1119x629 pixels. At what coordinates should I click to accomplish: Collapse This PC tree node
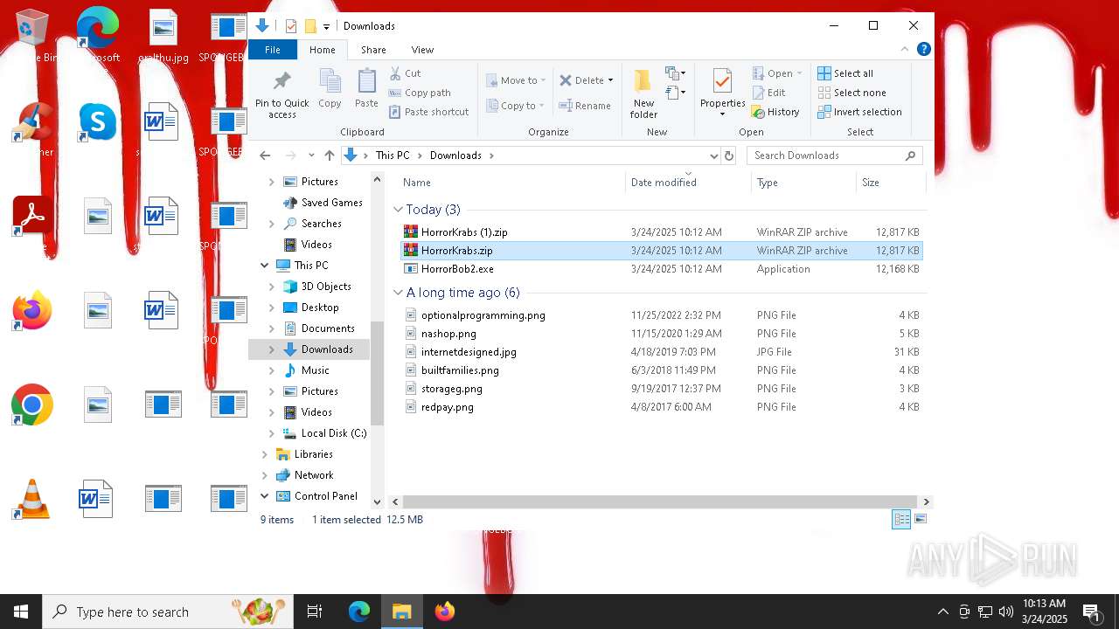265,266
